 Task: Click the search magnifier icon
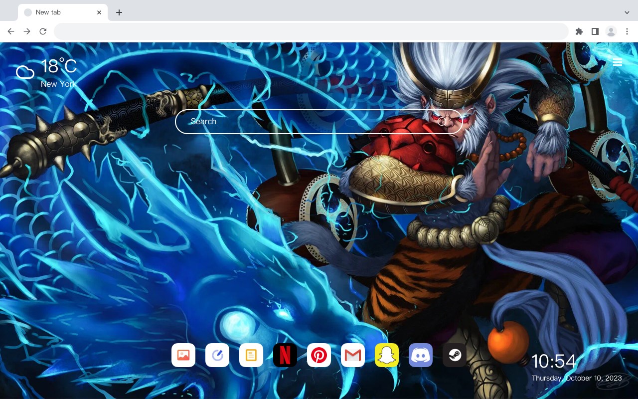(442, 121)
